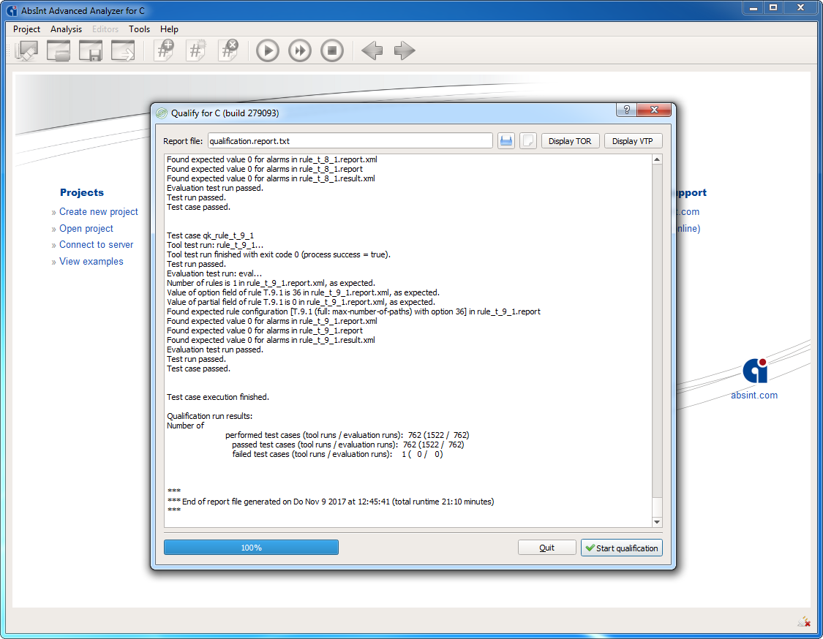Click the status icon in the bottom-right corner
This screenshot has height=639, width=823.
[804, 621]
